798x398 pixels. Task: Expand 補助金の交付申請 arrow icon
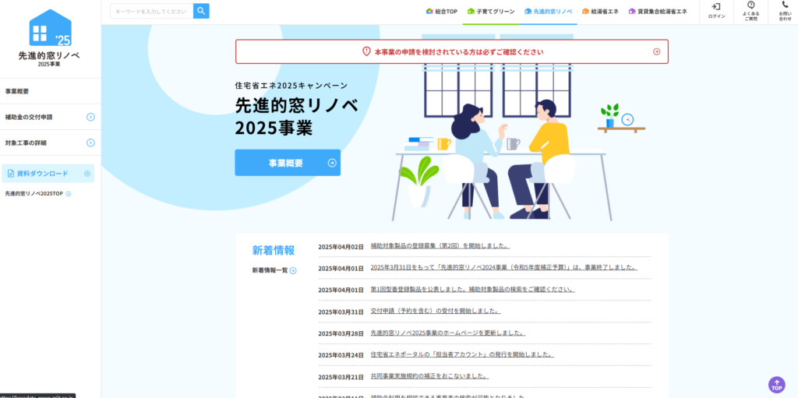click(90, 117)
